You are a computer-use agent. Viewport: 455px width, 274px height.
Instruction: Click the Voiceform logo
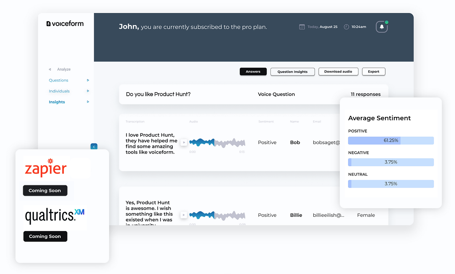pyautogui.click(x=65, y=23)
